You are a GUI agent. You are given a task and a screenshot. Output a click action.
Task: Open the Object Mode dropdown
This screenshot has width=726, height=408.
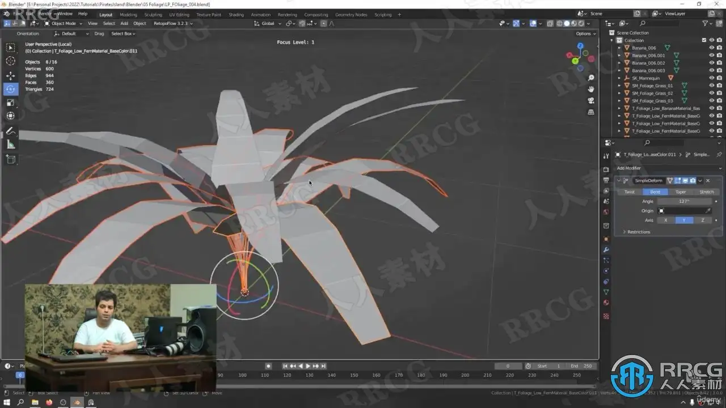[x=64, y=23]
